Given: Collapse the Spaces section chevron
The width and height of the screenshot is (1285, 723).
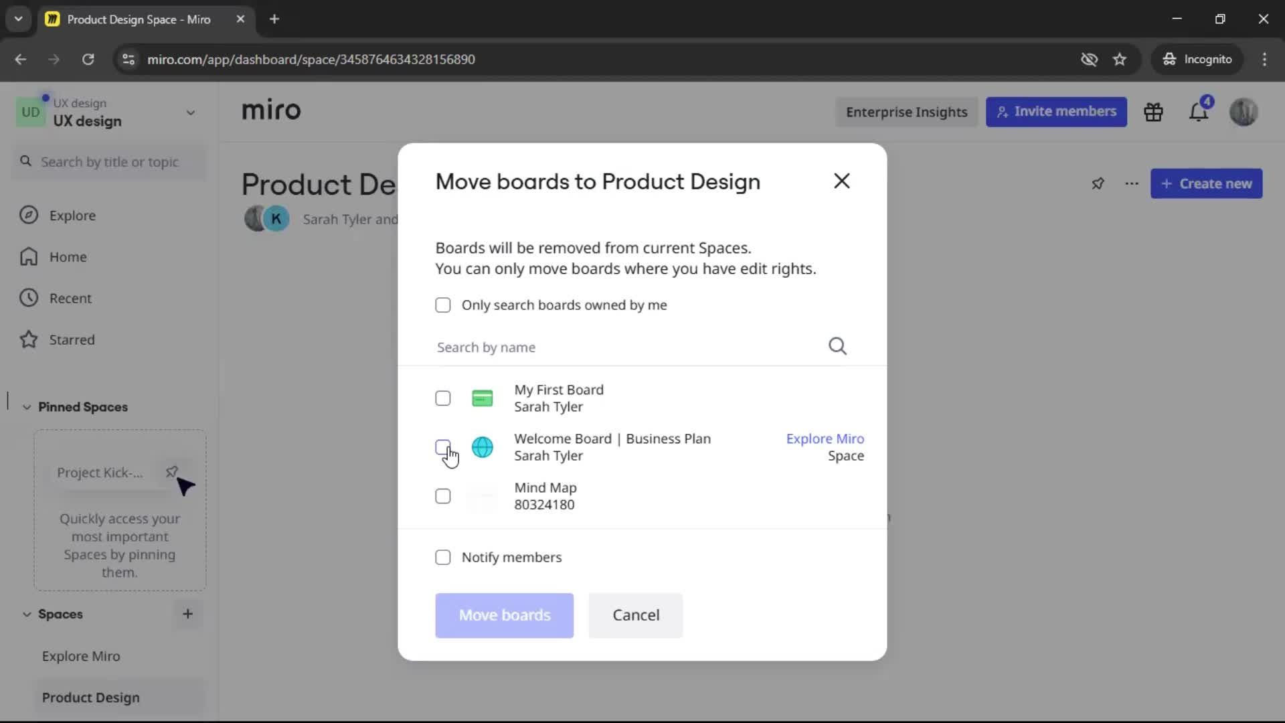Looking at the screenshot, I should pyautogui.click(x=26, y=614).
